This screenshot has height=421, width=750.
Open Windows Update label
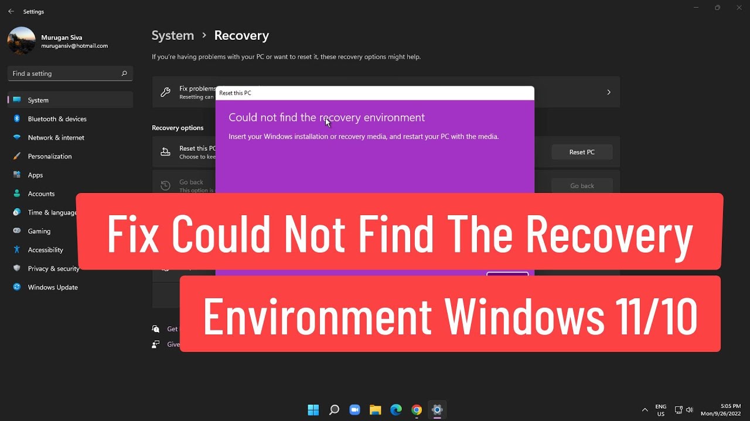(53, 287)
